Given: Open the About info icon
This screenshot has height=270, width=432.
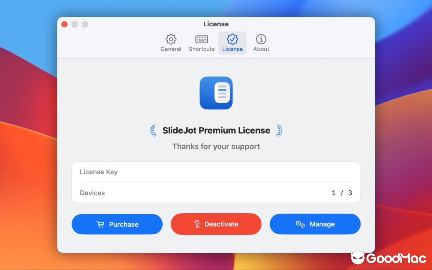Looking at the screenshot, I should [x=261, y=39].
